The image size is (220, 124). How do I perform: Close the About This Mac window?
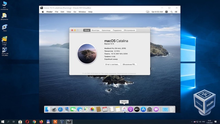pyautogui.click(x=72, y=30)
